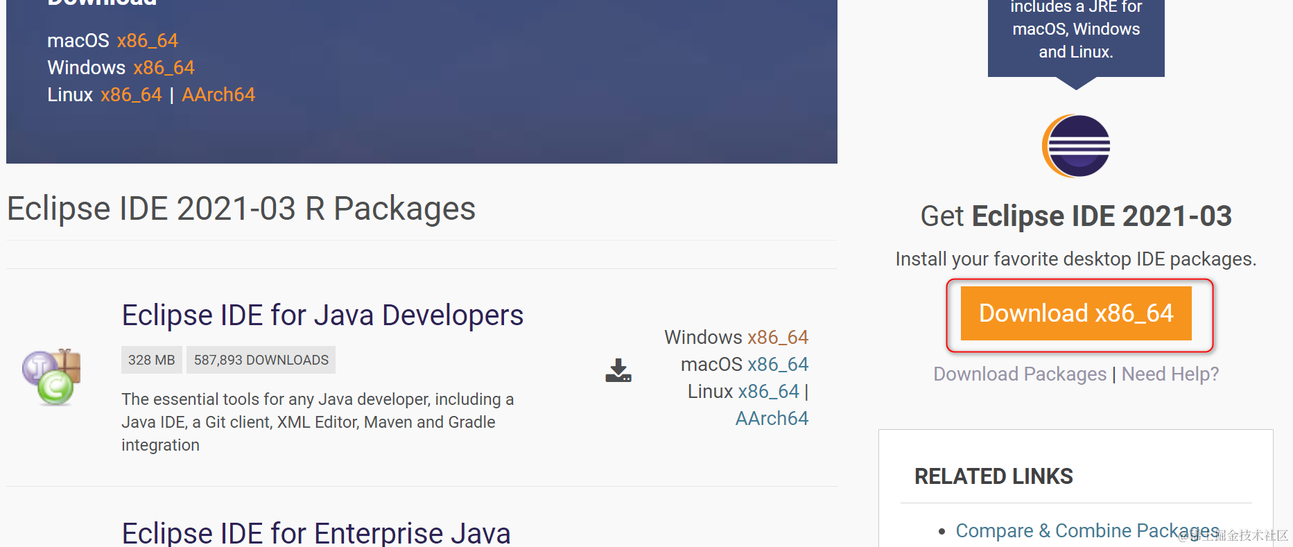1293x547 pixels.
Task: Select AArch64 in the blue banner
Action: pos(218,95)
